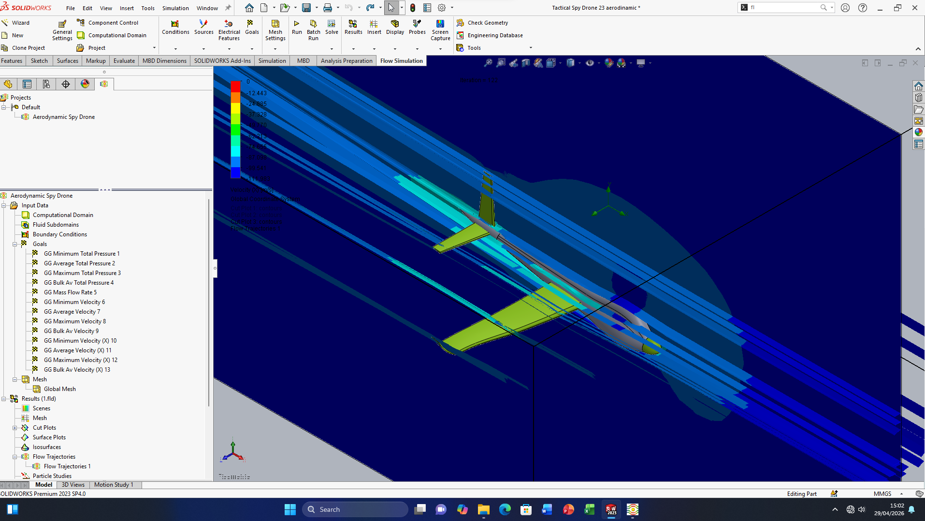Collapse the Mesh tree node

pos(15,379)
